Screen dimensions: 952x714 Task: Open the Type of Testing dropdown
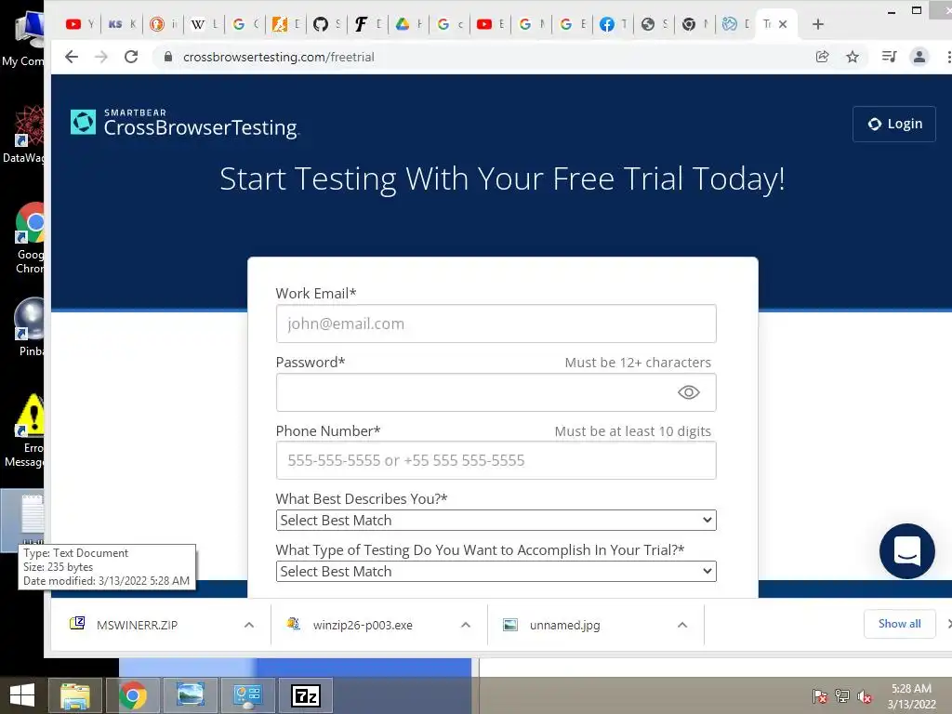tap(496, 572)
